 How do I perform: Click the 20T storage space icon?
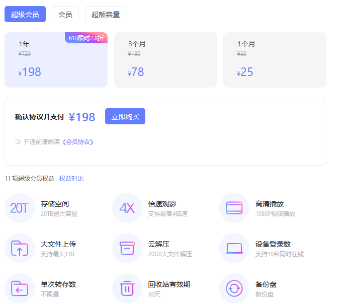coord(20,208)
